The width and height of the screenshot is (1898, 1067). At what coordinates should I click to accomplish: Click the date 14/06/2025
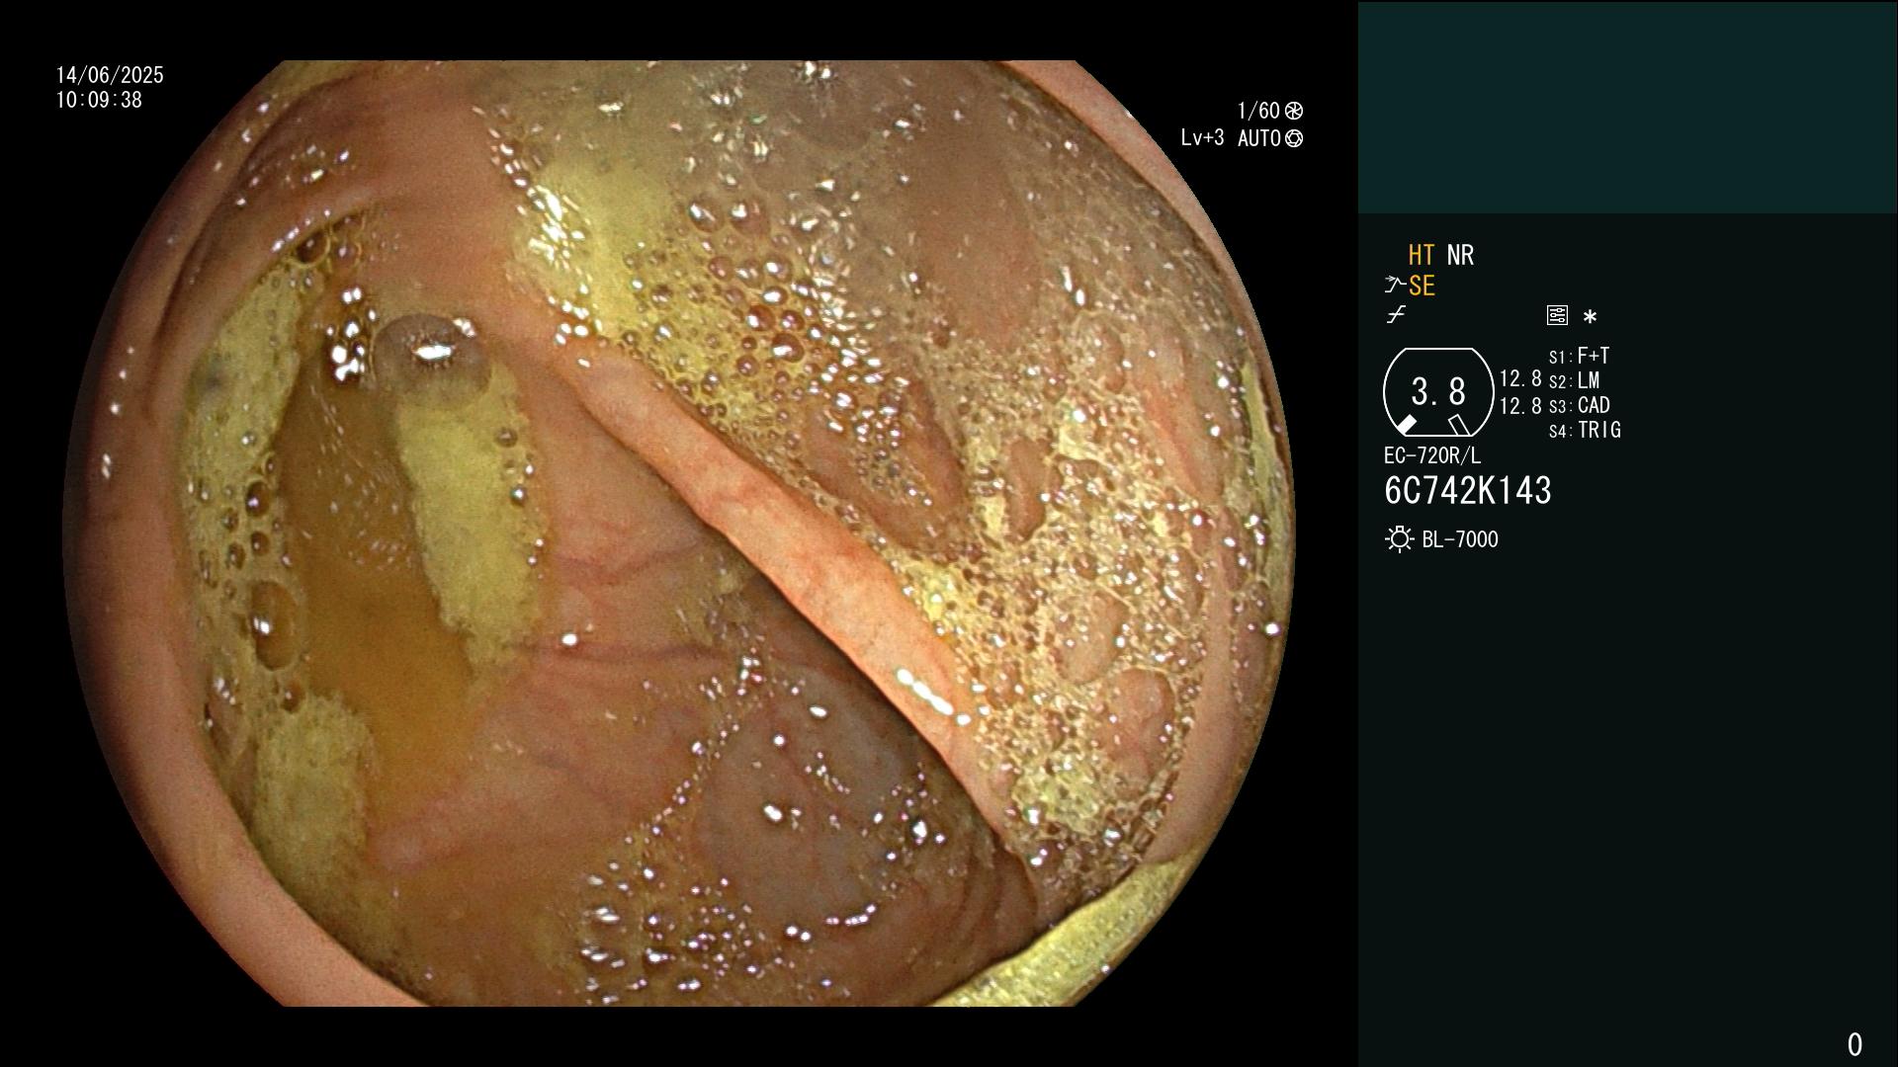click(x=110, y=75)
